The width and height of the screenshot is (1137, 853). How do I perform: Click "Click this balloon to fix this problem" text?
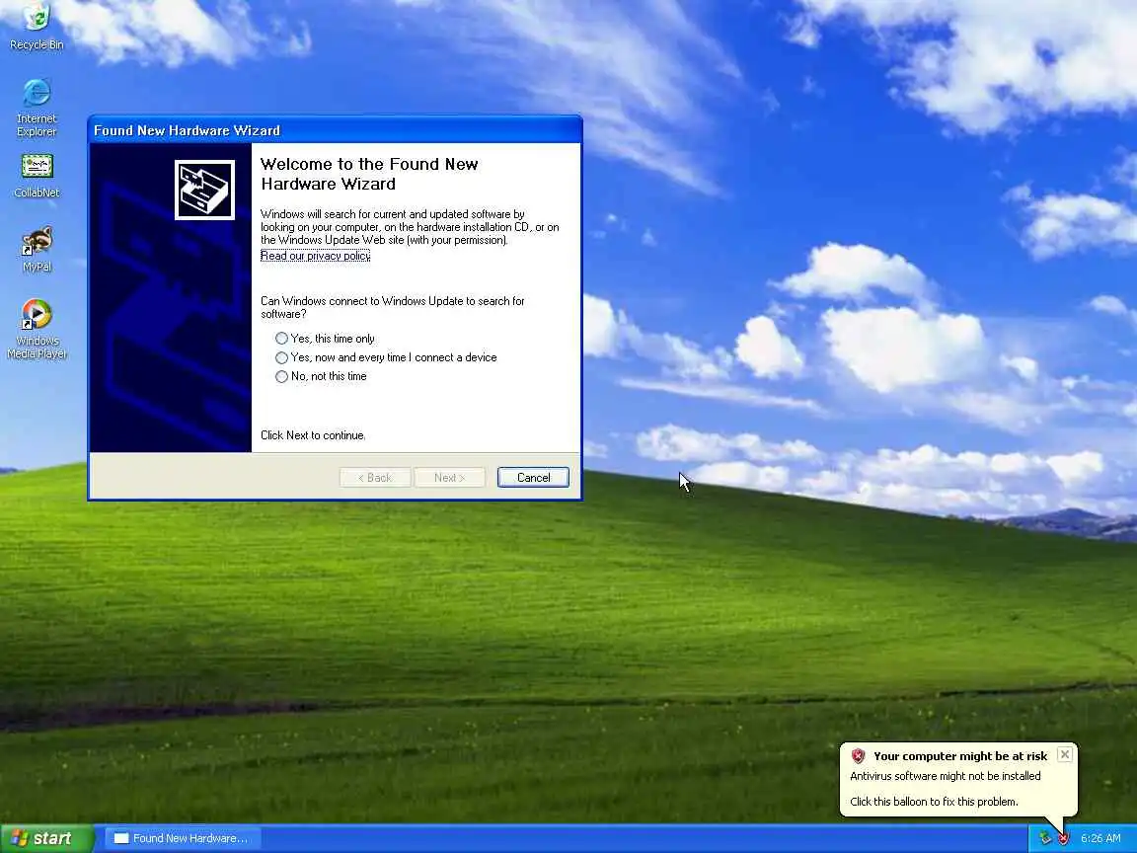coord(934,802)
